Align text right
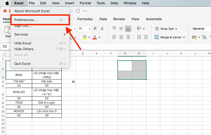This screenshot has width=211, height=135. tap(128, 37)
